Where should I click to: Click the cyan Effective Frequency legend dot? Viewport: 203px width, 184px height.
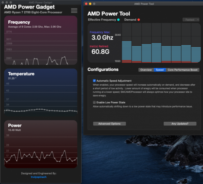118,20
